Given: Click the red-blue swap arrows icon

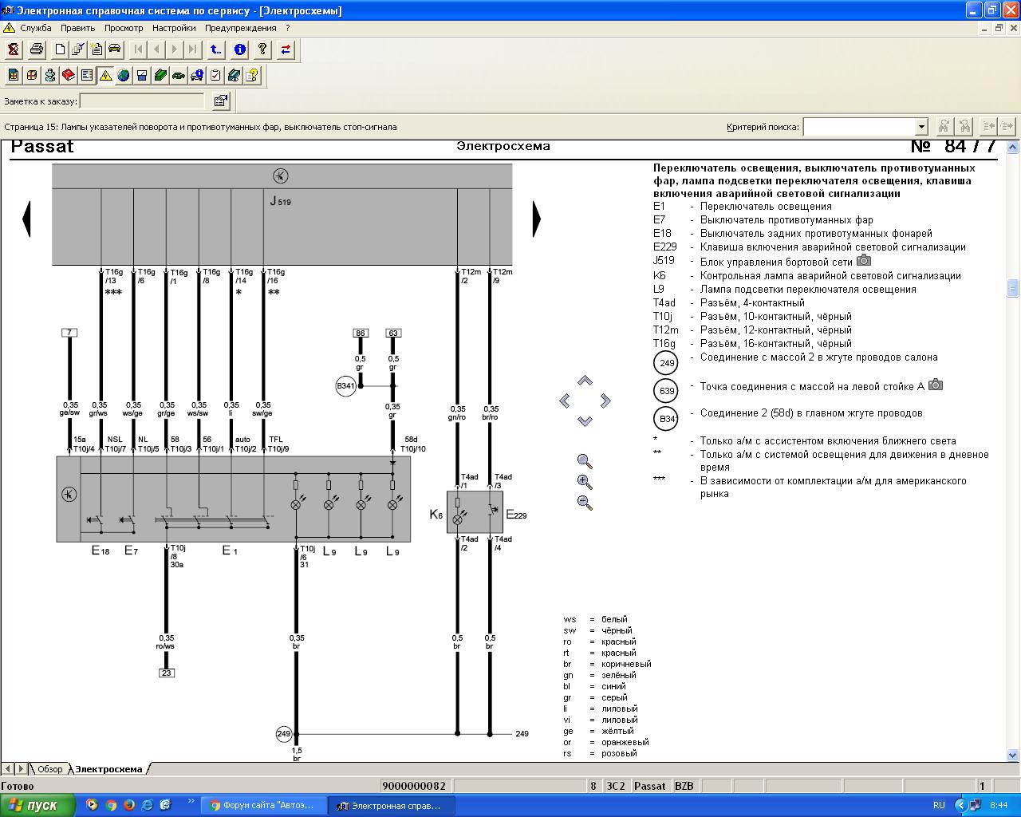Looking at the screenshot, I should [x=286, y=49].
